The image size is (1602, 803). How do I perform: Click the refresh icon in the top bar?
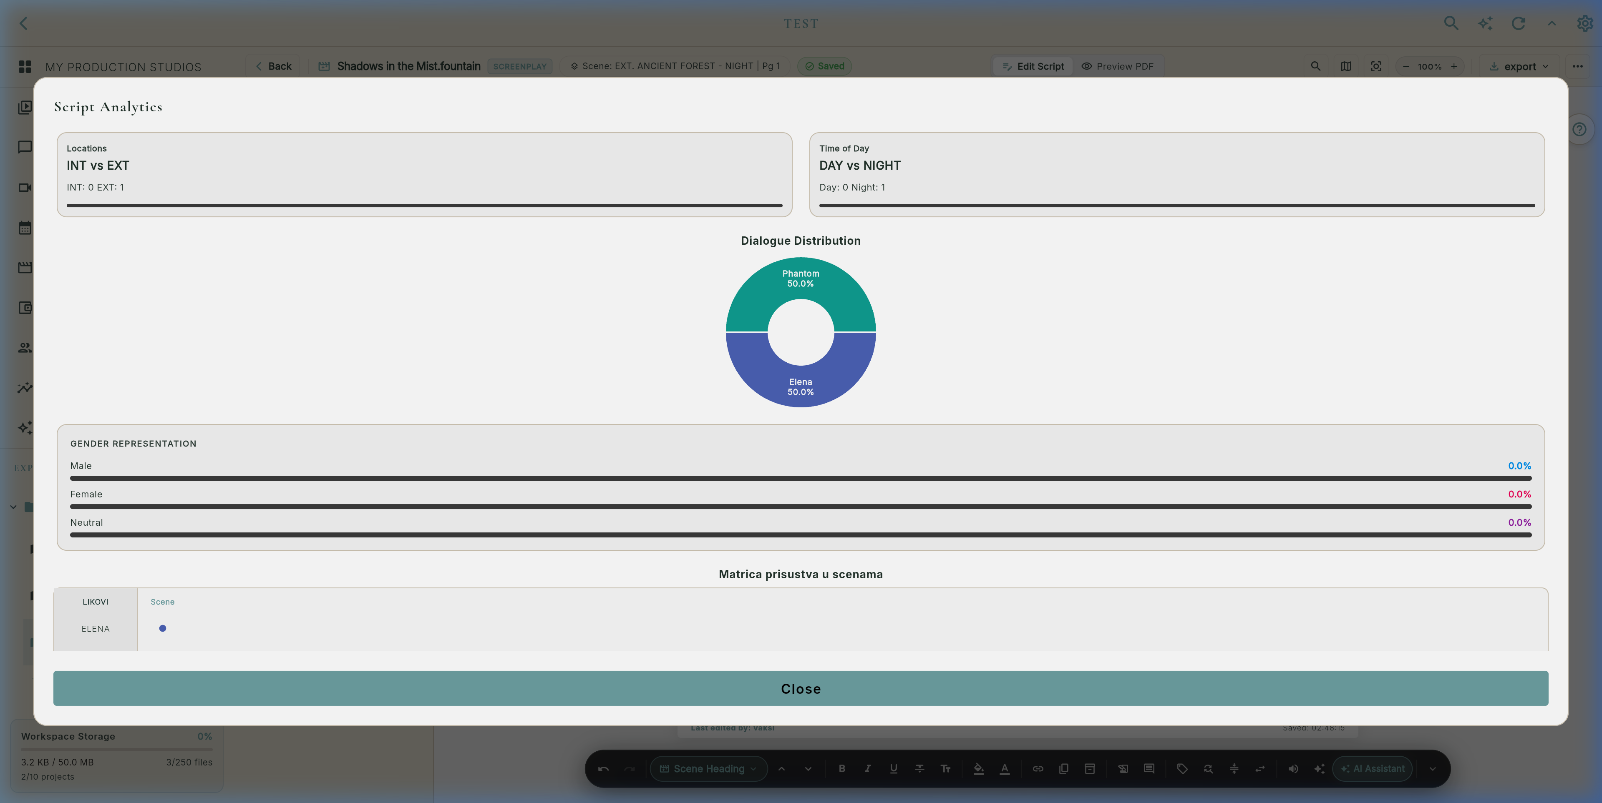point(1518,24)
